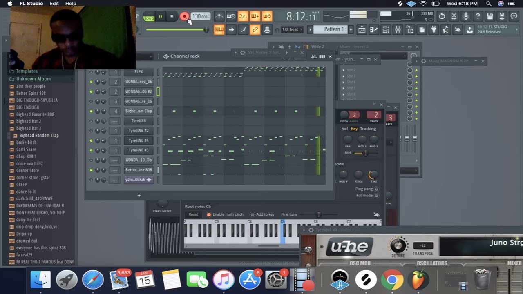Toggle wait for input icon
Image resolution: width=523 pixels, height=294 pixels.
pyautogui.click(x=231, y=16)
